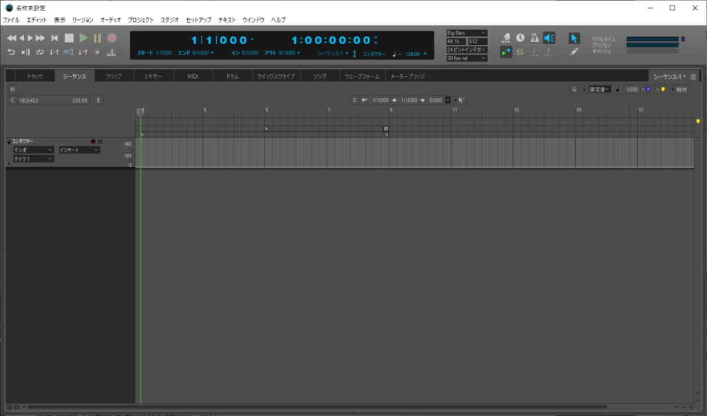
Task: Open the 30 fps nd frame rate dropdown
Action: (467, 58)
